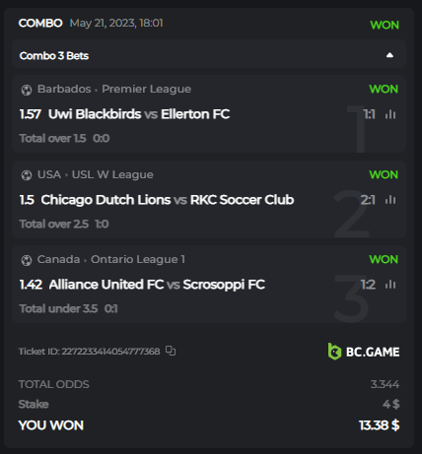Click the Combo 3 Bets header

(x=209, y=55)
